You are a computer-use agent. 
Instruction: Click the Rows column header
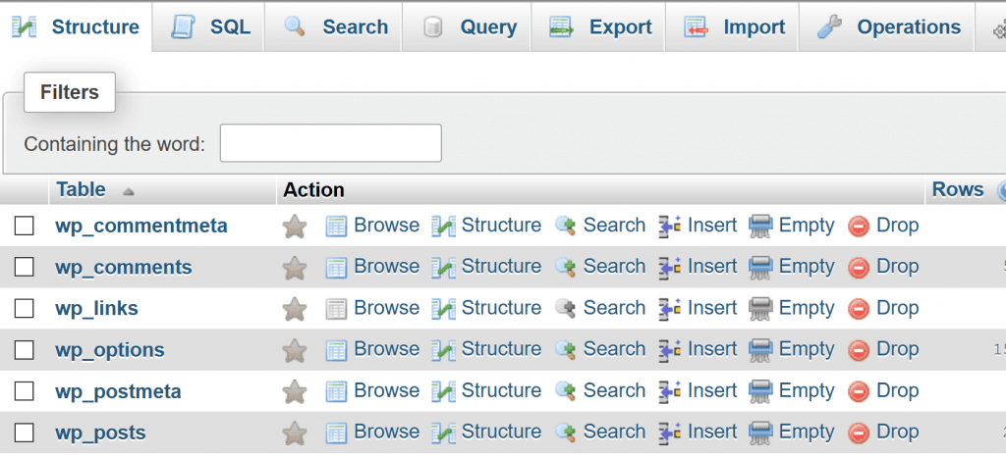958,189
